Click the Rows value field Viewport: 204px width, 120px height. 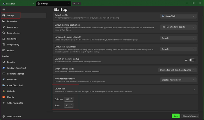click(x=69, y=105)
